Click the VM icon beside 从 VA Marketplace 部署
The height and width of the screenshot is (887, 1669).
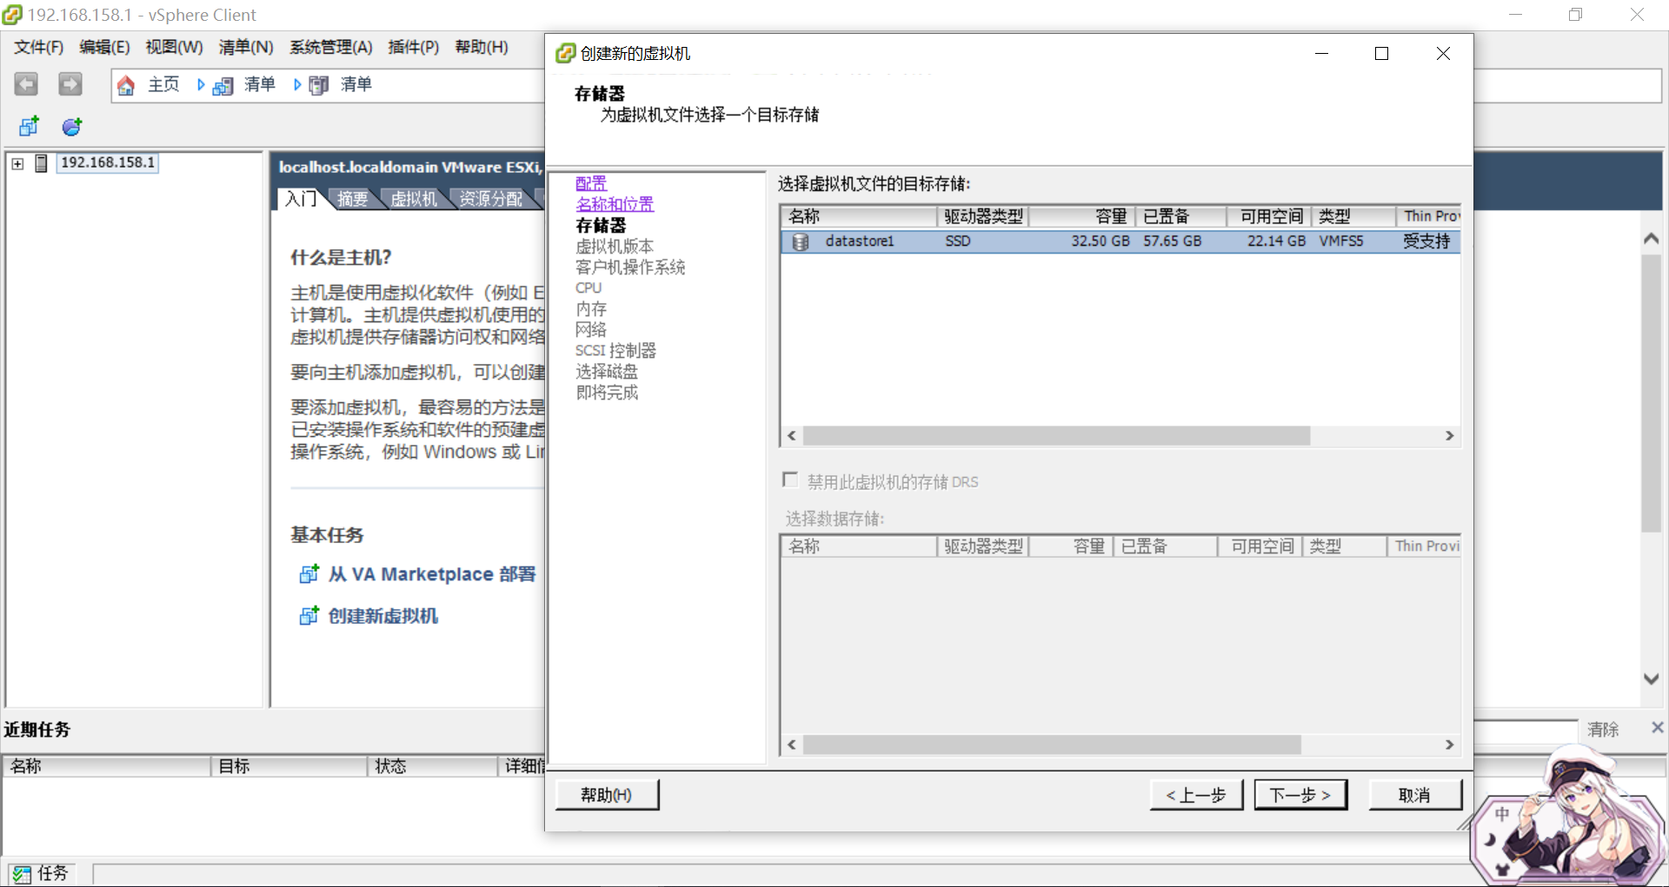point(309,573)
